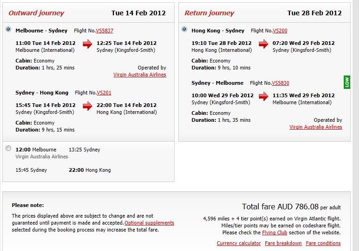Image resolution: width=359 pixels, height=251 pixels.
Task: Open the Optional supplements link
Action: (x=149, y=223)
